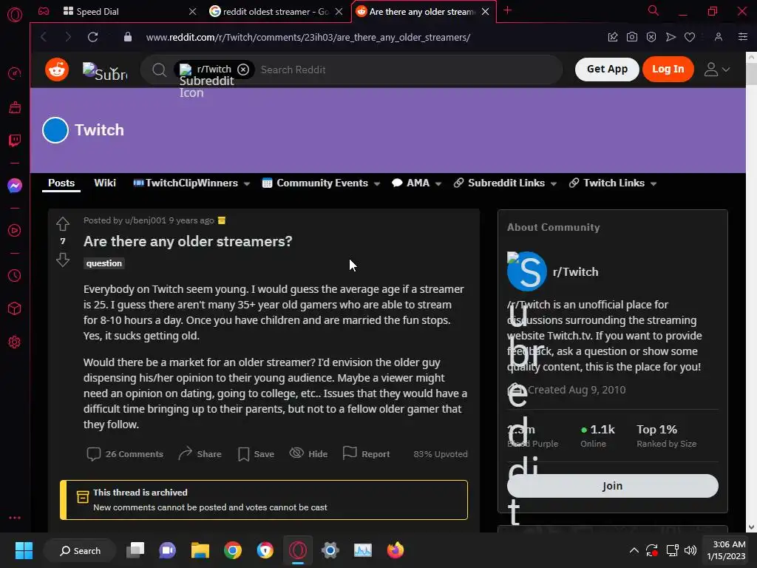Downvote the older streamers post

(63, 260)
